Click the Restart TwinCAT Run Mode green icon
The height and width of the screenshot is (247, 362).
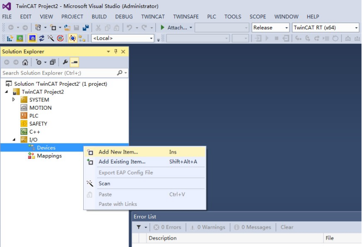pyautogui.click(x=20, y=38)
